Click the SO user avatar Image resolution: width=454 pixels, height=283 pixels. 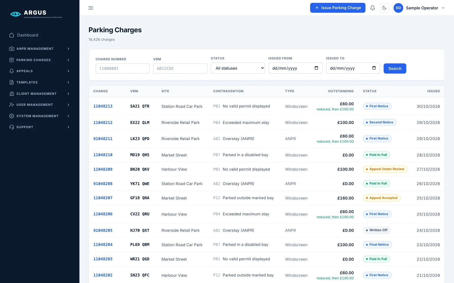(x=398, y=8)
